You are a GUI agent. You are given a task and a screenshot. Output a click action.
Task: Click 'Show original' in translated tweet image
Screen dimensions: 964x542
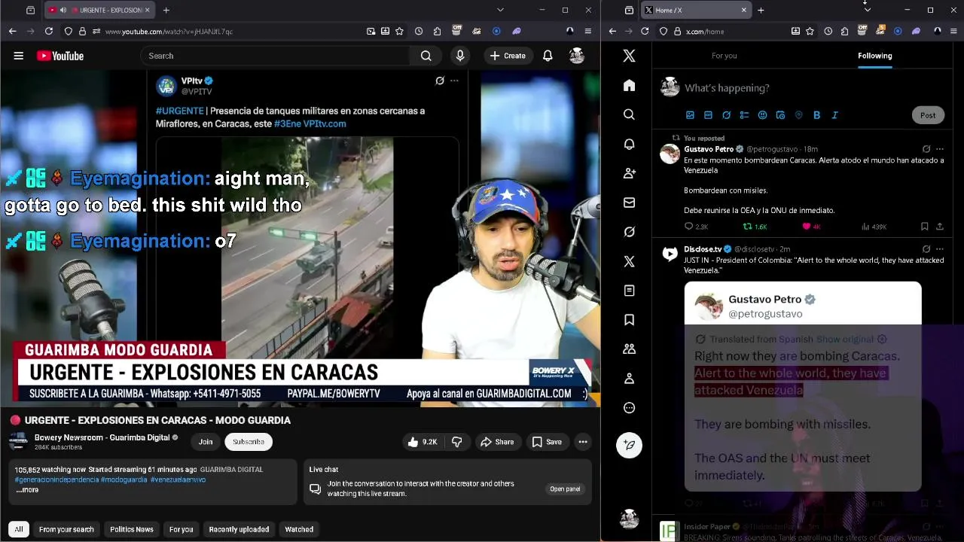pos(845,340)
